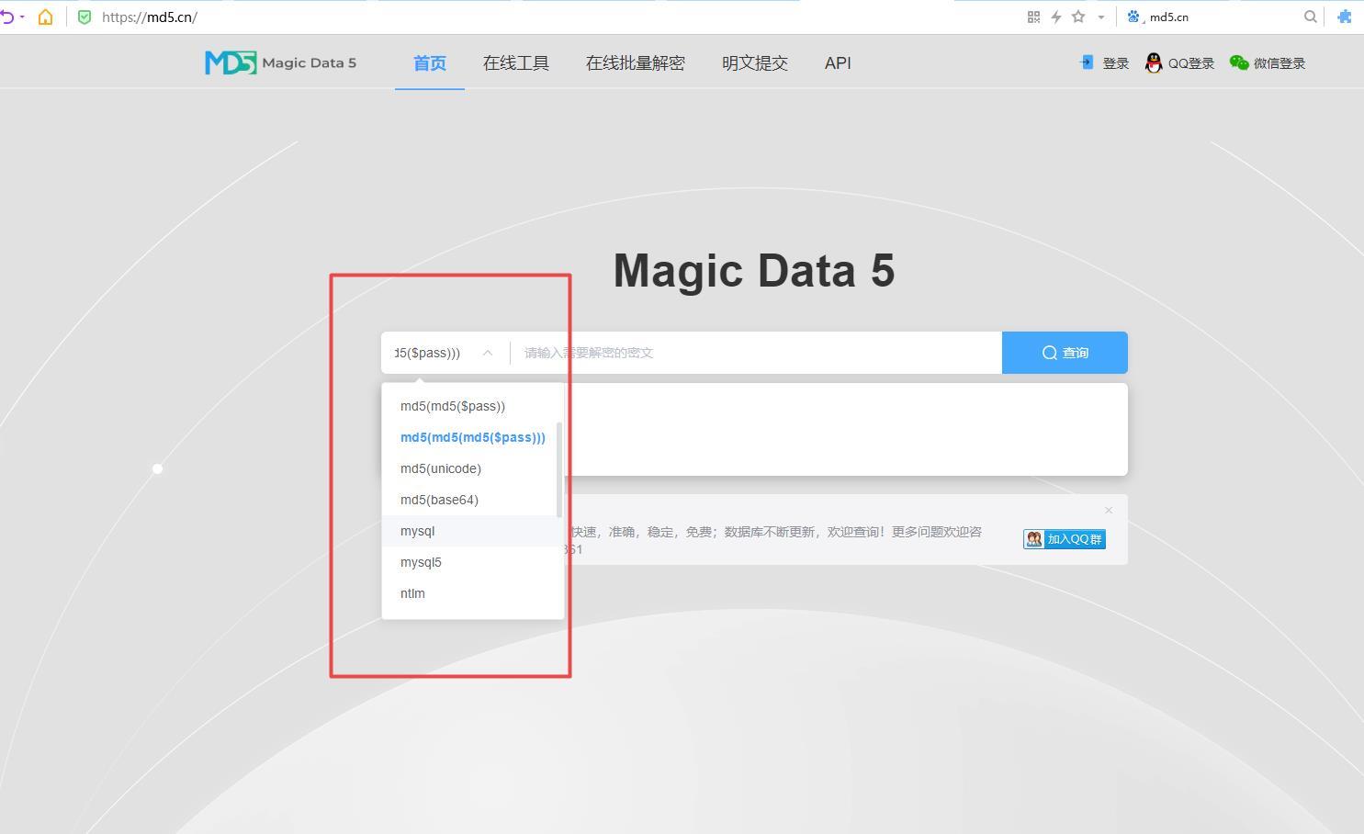
Task: Click the star bookmark icon
Action: pyautogui.click(x=1076, y=17)
